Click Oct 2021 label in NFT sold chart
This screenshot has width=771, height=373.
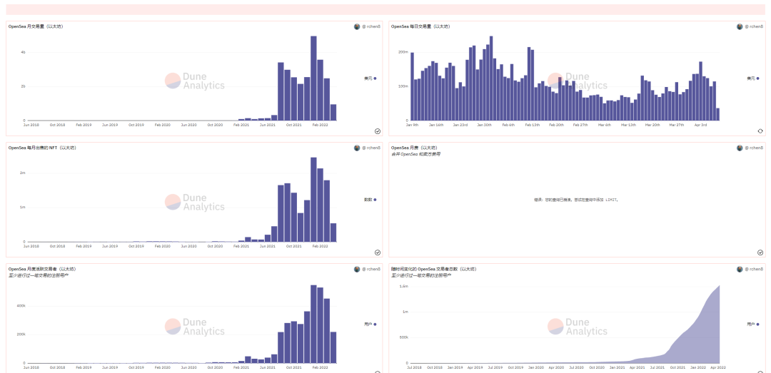[x=293, y=246]
